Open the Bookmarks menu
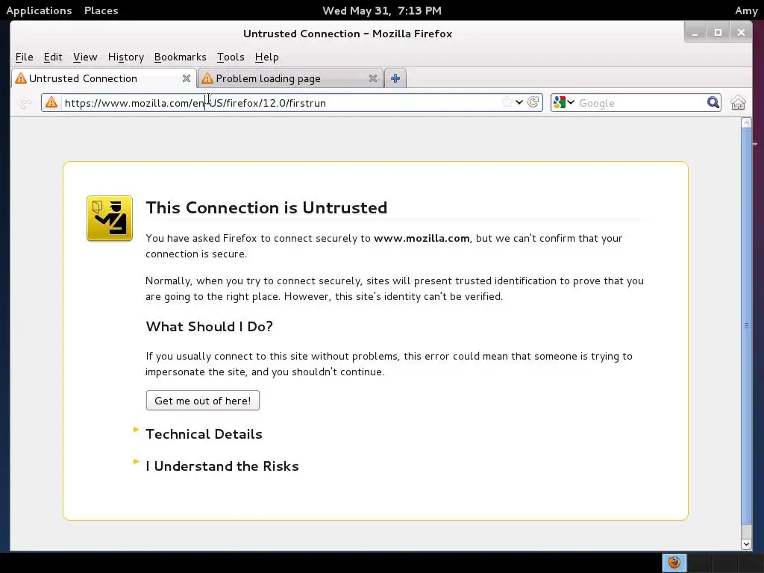The height and width of the screenshot is (573, 764). pyautogui.click(x=181, y=57)
